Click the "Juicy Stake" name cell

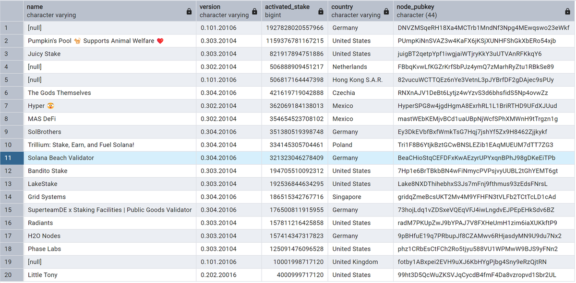point(109,54)
